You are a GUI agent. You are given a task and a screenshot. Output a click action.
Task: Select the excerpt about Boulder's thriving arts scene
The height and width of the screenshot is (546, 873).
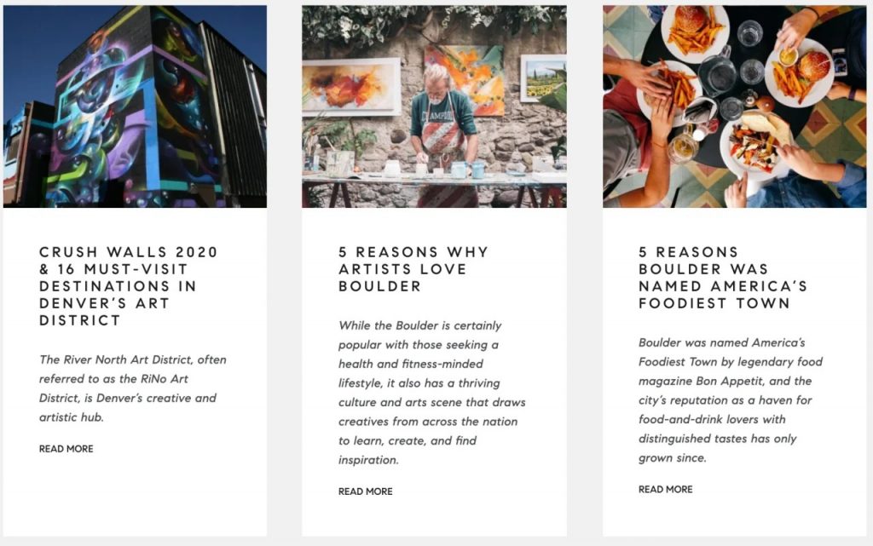[x=432, y=393]
